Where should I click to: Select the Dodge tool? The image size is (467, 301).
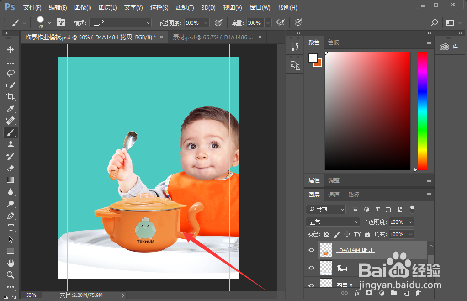coord(11,204)
